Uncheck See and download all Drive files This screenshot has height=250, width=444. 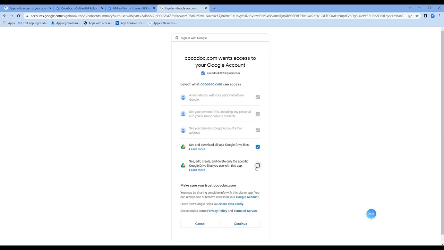(x=258, y=147)
